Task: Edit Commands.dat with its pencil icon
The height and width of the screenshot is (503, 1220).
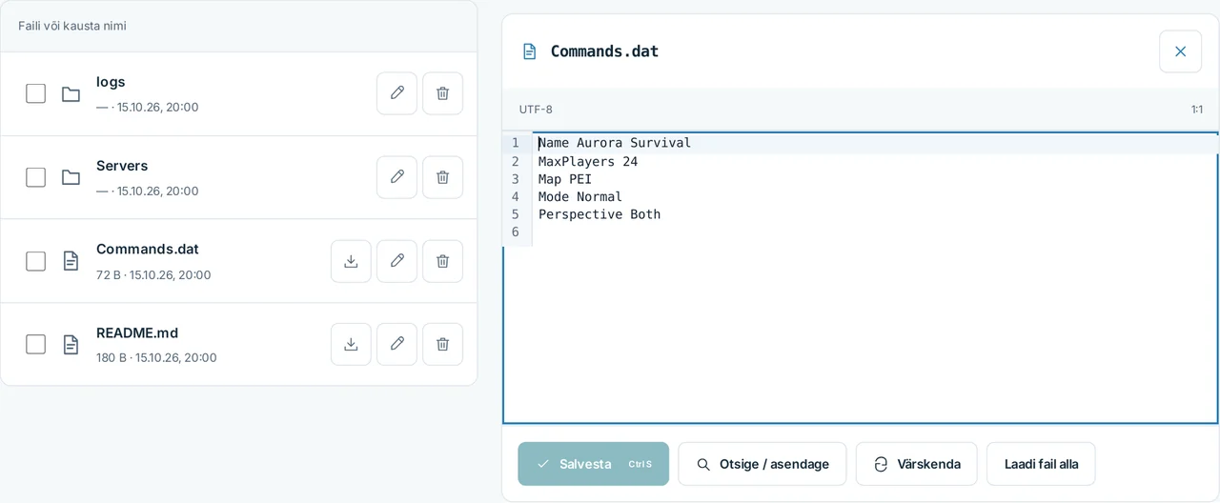Action: click(x=396, y=261)
